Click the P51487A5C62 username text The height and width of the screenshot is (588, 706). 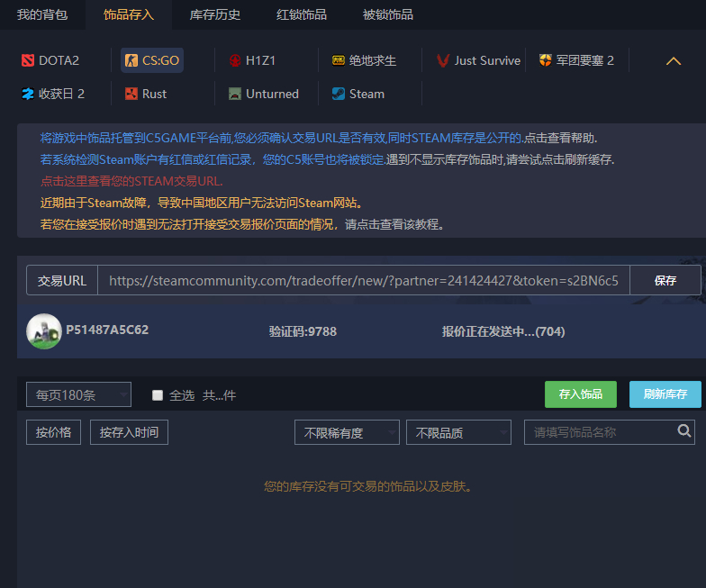click(x=107, y=330)
